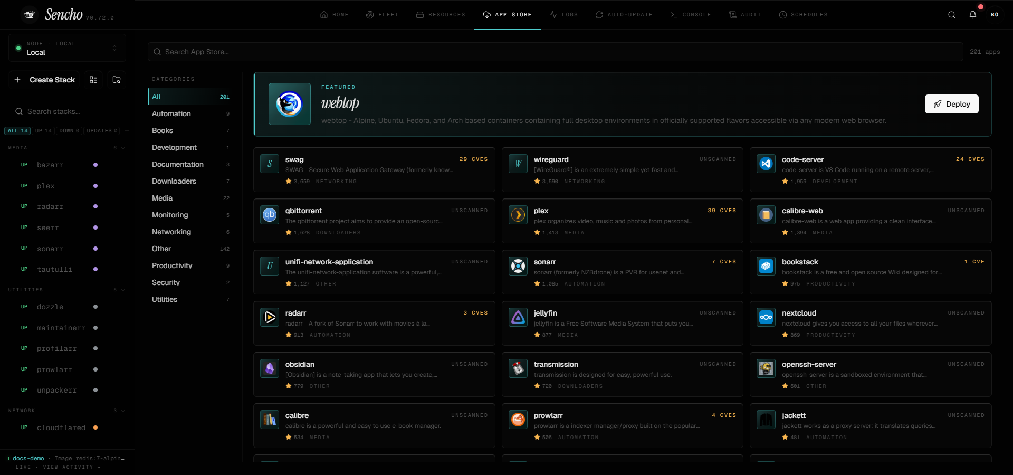Select the Documentation category
Screen dimensions: 1013x475
point(191,164)
